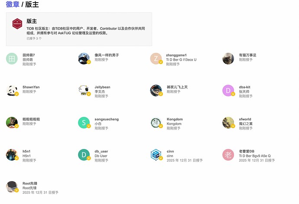Click display name Ti D Ber G I13ecx U
299x204 pixels.
(181, 60)
